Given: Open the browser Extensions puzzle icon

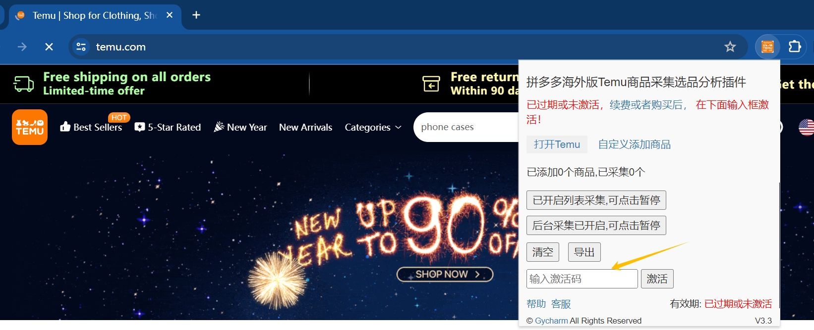Looking at the screenshot, I should pyautogui.click(x=795, y=47).
